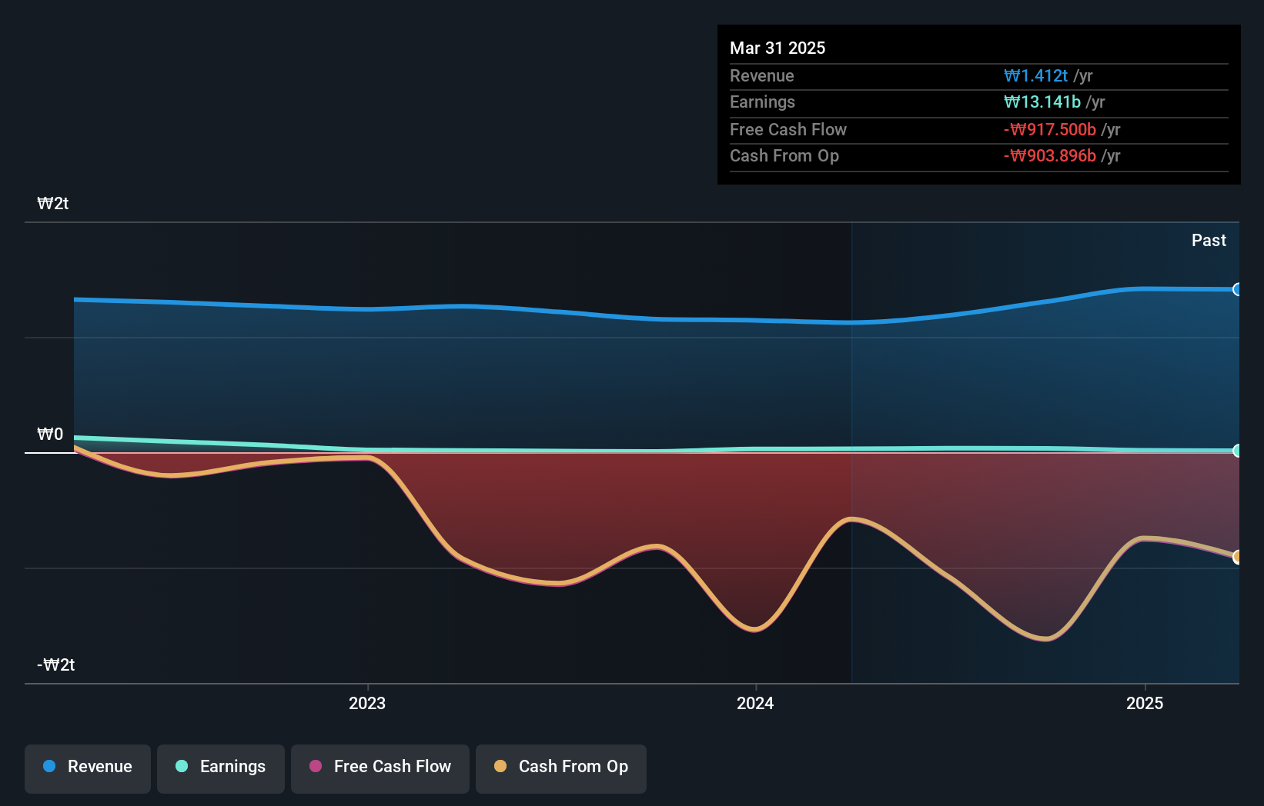Click the Revenue endpoint marker on chart
Image resolution: width=1264 pixels, height=806 pixels.
tap(1237, 289)
